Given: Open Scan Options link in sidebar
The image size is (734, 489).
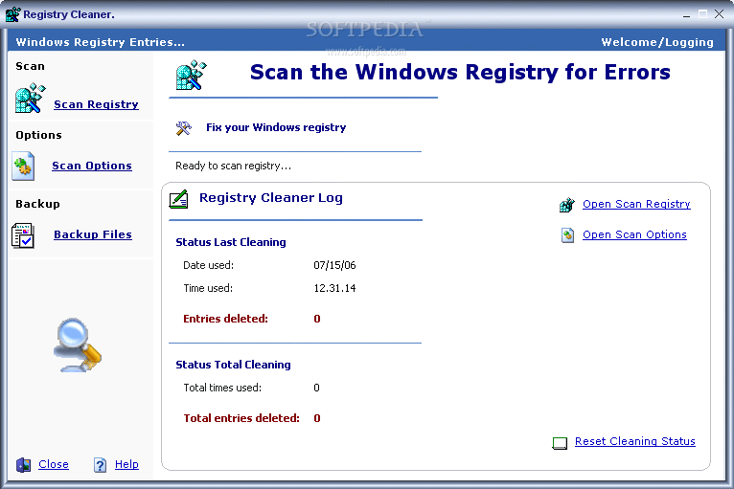Looking at the screenshot, I should click(x=92, y=166).
